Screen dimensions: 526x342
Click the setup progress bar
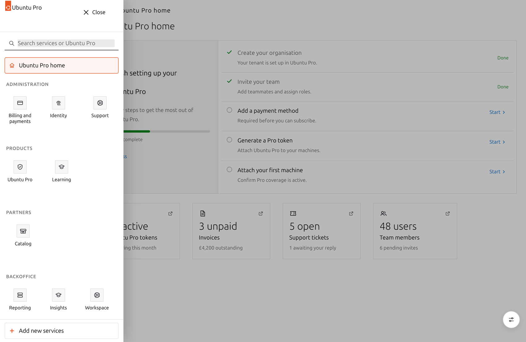click(x=166, y=131)
